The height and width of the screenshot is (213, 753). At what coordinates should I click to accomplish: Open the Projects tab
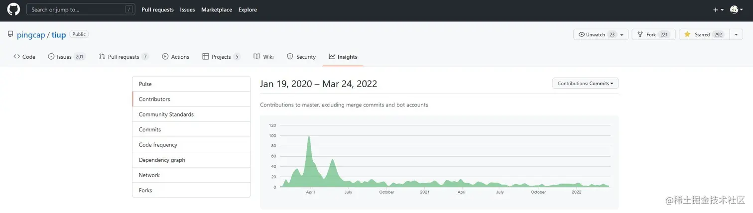221,57
